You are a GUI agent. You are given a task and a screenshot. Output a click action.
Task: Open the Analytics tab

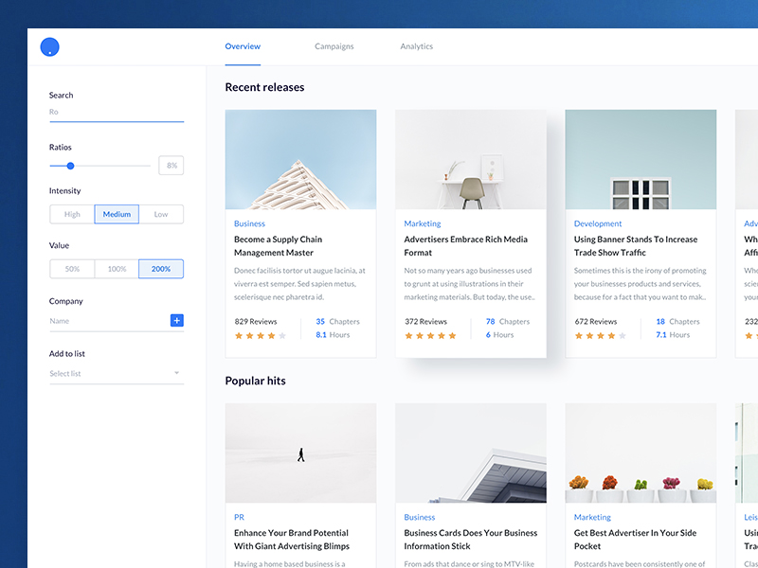(416, 46)
